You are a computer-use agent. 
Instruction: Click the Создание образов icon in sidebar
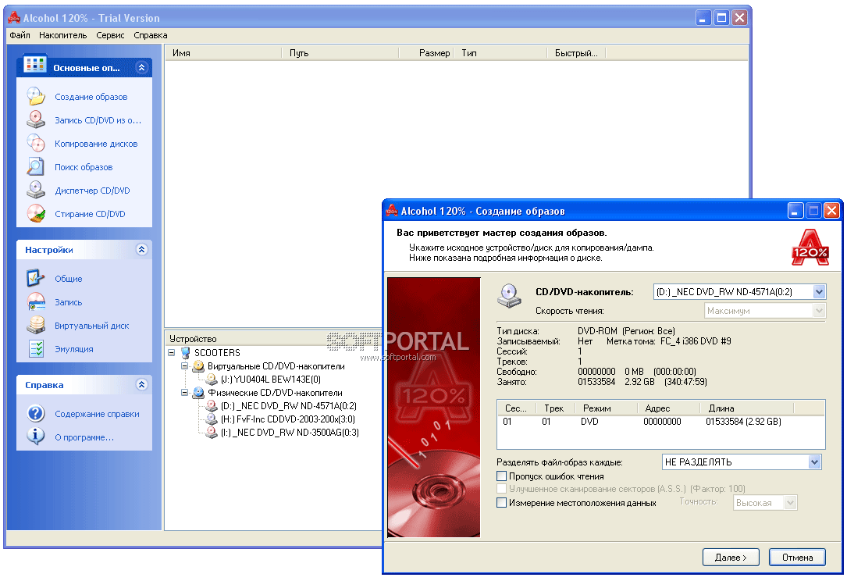point(36,97)
